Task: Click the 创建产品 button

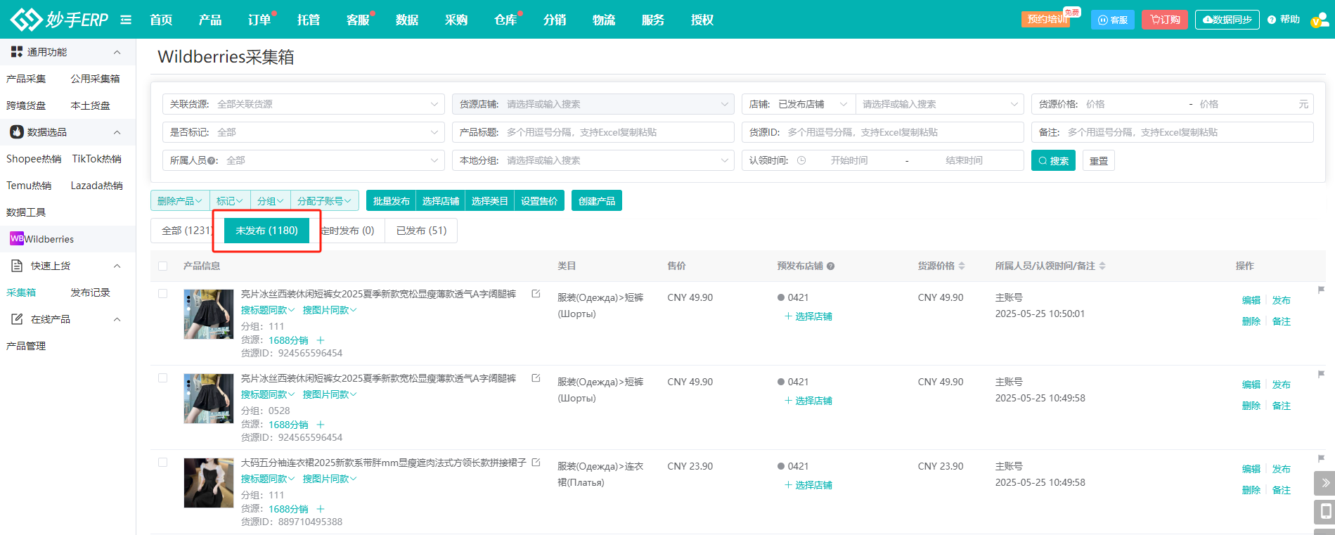Action: 596,201
